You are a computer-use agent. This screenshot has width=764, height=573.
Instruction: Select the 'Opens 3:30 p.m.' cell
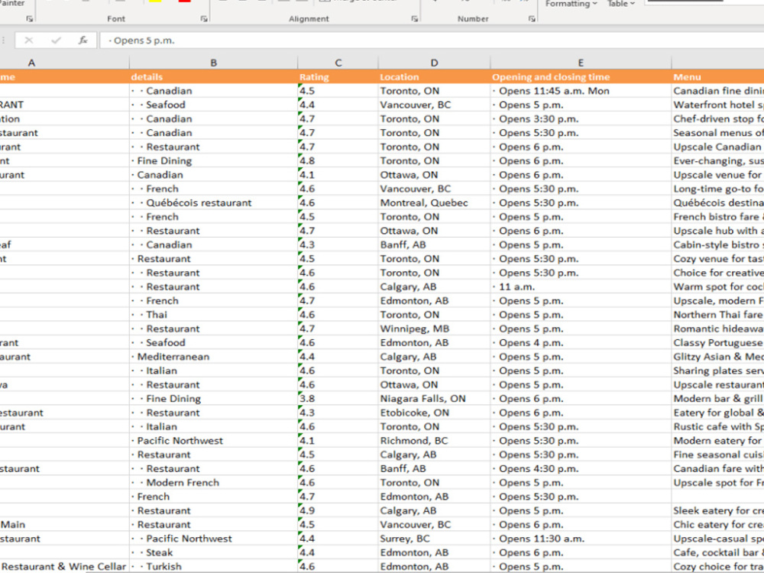581,119
